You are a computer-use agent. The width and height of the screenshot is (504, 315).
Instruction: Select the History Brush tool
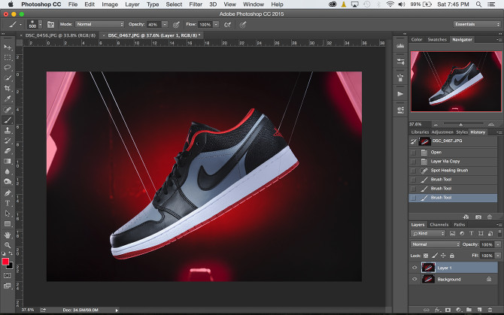point(8,141)
